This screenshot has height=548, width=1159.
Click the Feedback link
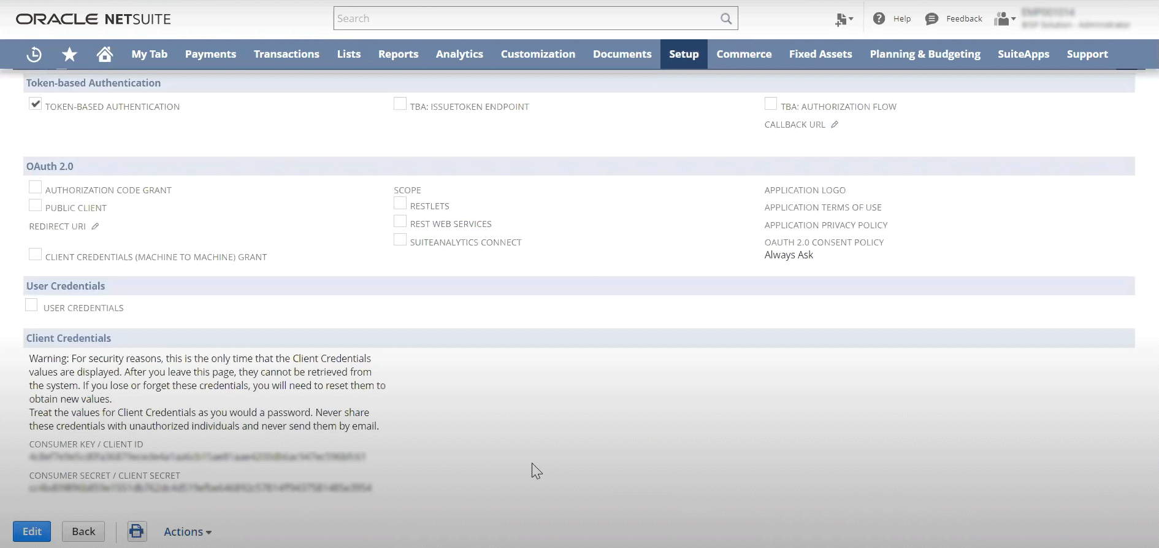[x=964, y=19]
